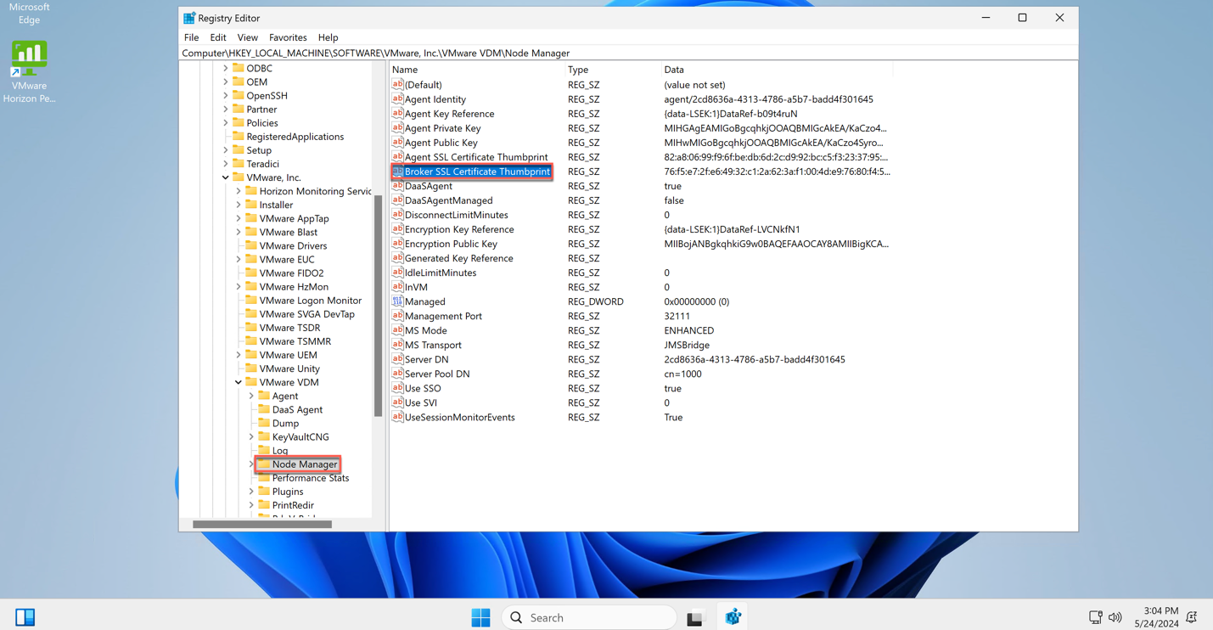Click the (Default) string value icon
1213x630 pixels.
click(397, 84)
